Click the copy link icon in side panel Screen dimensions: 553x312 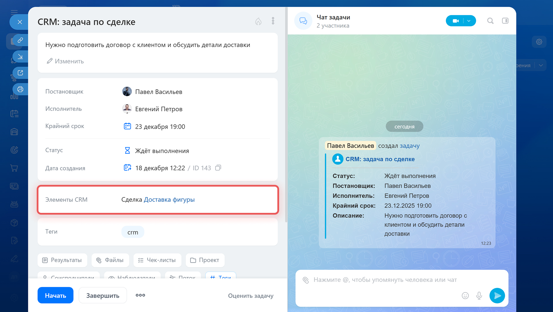click(x=20, y=40)
